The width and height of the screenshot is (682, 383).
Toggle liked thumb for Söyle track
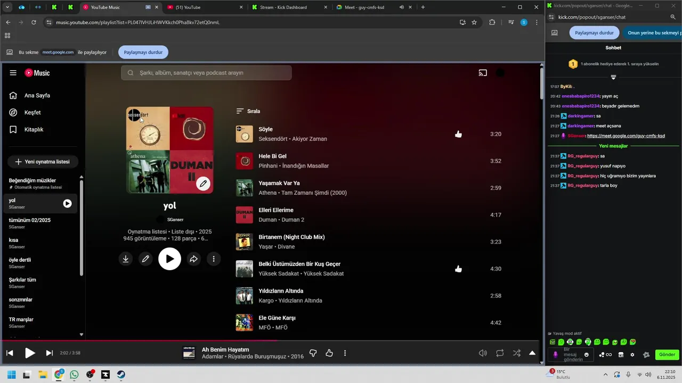pos(458,134)
